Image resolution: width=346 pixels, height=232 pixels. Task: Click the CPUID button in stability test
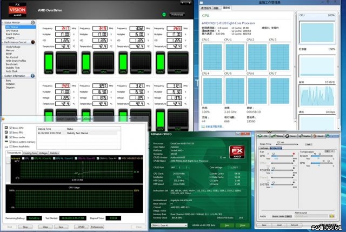pos(81,227)
